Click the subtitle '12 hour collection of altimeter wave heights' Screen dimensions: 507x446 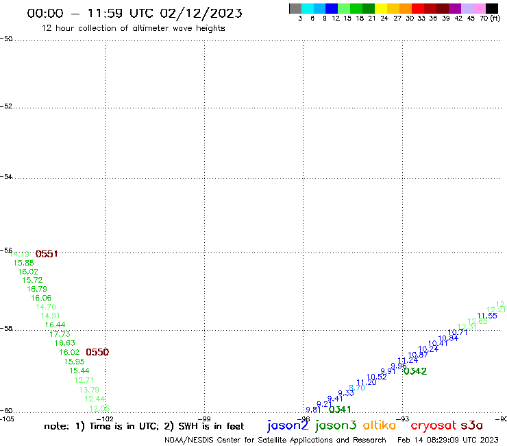click(133, 28)
